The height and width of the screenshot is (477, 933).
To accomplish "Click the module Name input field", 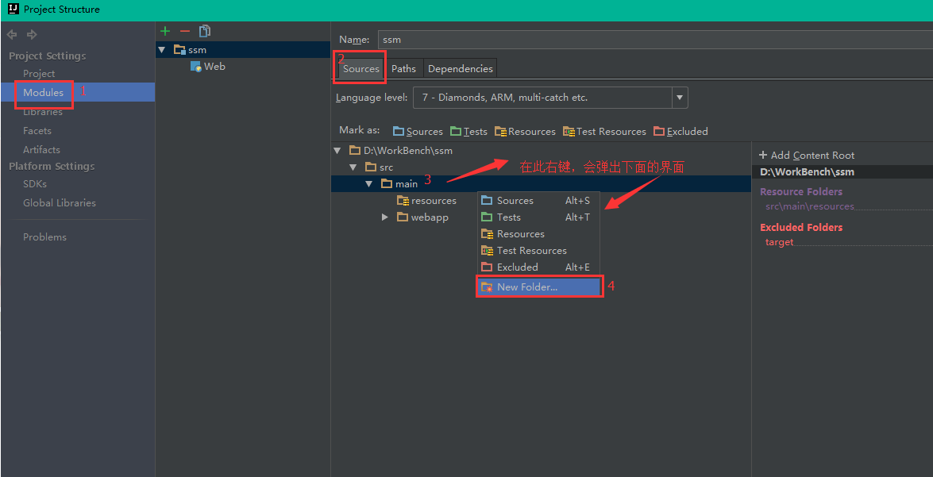I will pos(654,40).
